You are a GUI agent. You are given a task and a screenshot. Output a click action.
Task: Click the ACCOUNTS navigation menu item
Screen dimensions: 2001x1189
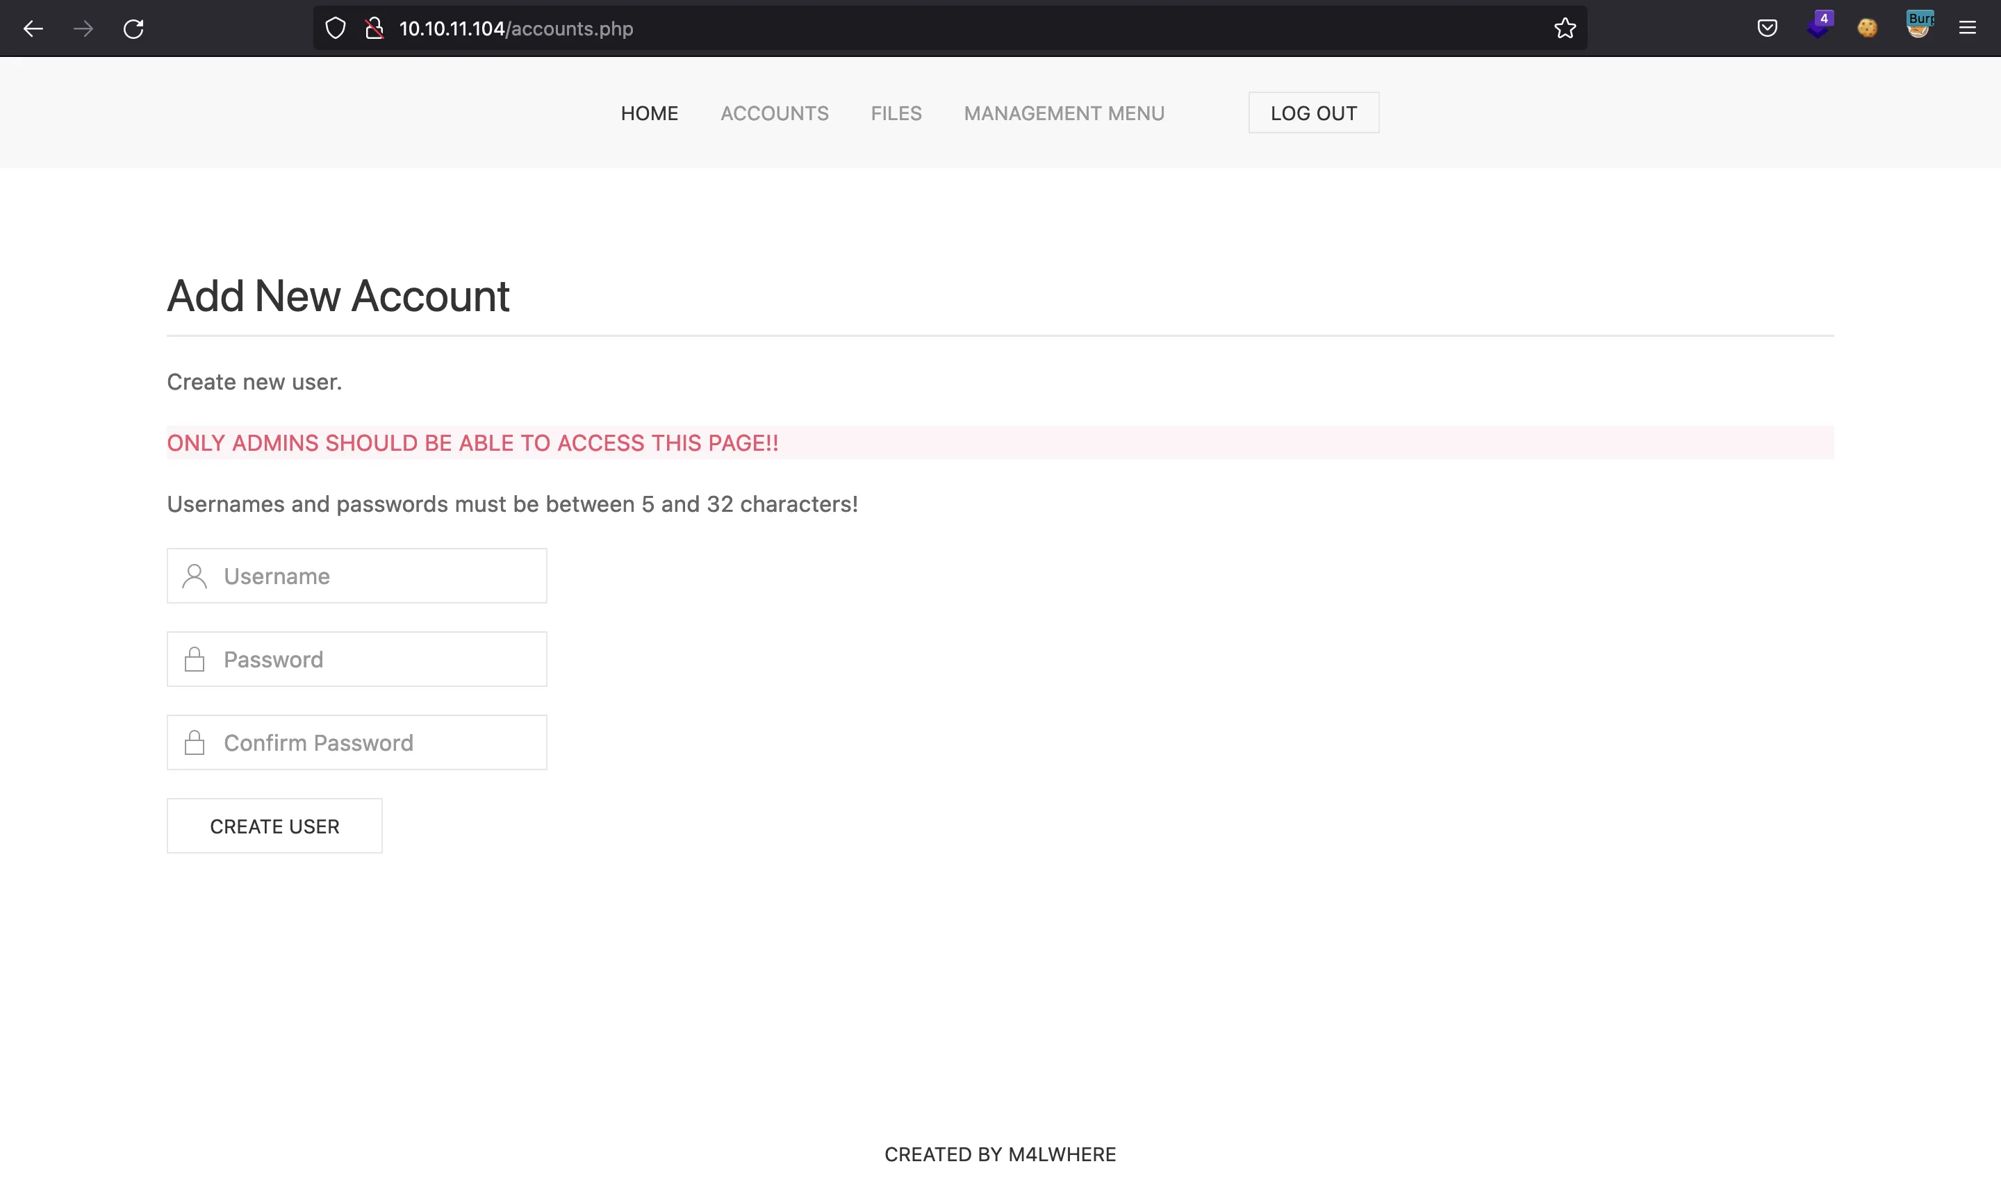[775, 113]
